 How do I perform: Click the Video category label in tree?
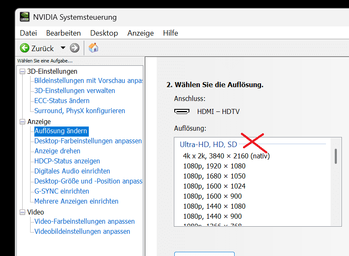click(x=35, y=212)
